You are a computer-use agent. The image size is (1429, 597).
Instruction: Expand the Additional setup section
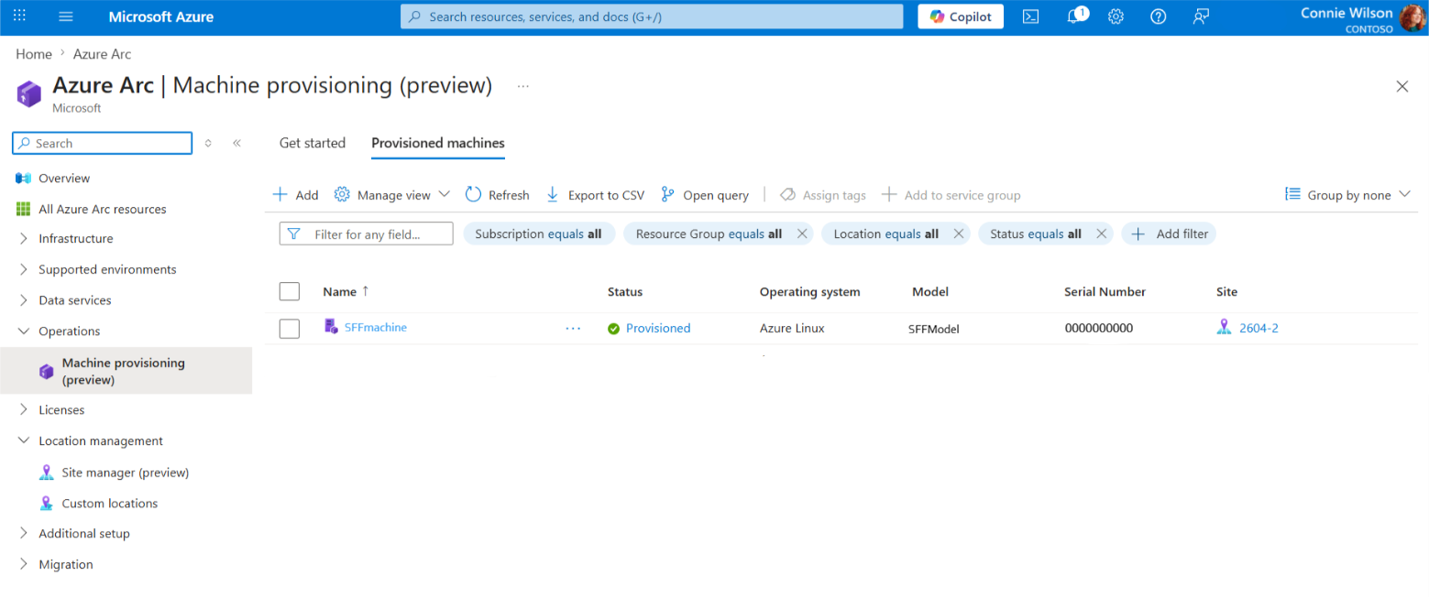[x=84, y=534]
